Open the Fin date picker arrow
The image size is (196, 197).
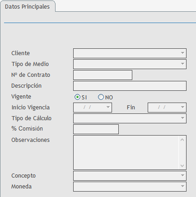182,108
